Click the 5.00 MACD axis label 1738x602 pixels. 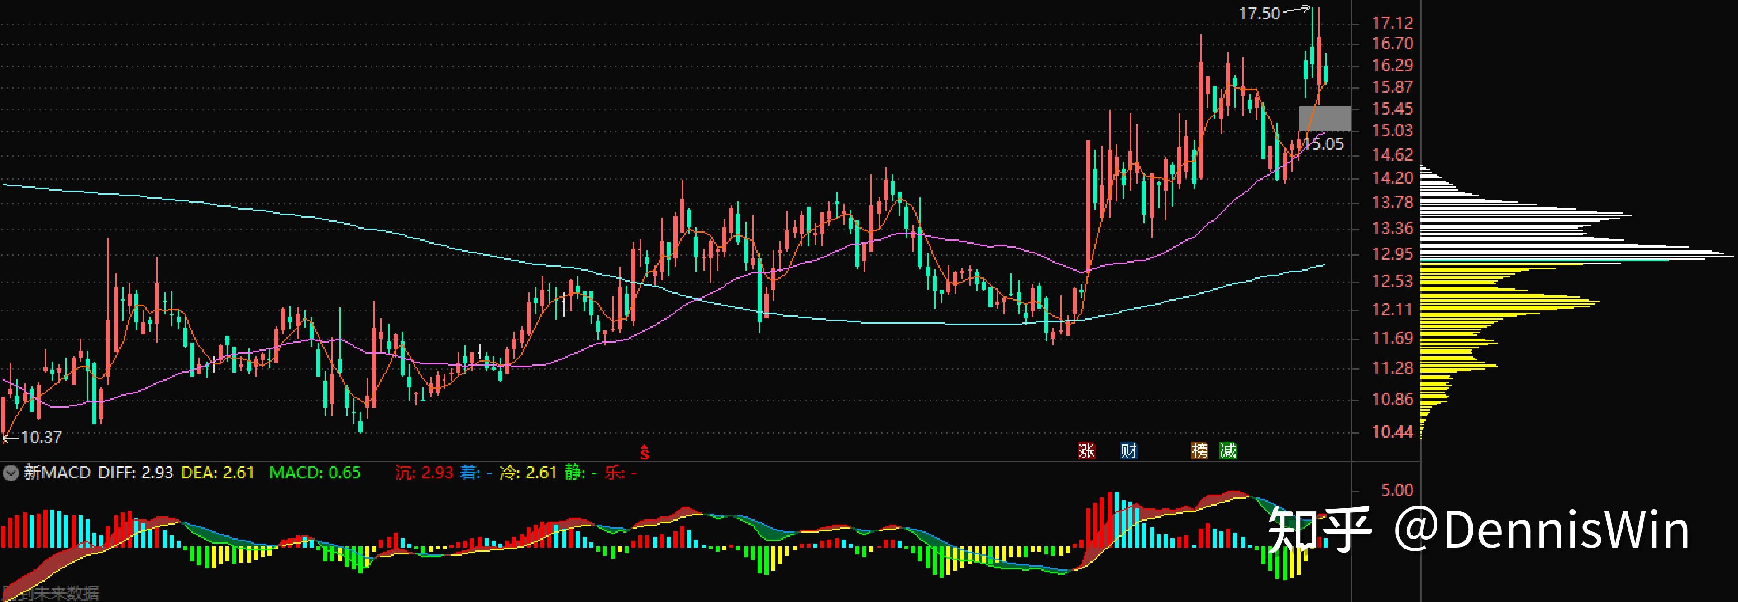pos(1397,490)
